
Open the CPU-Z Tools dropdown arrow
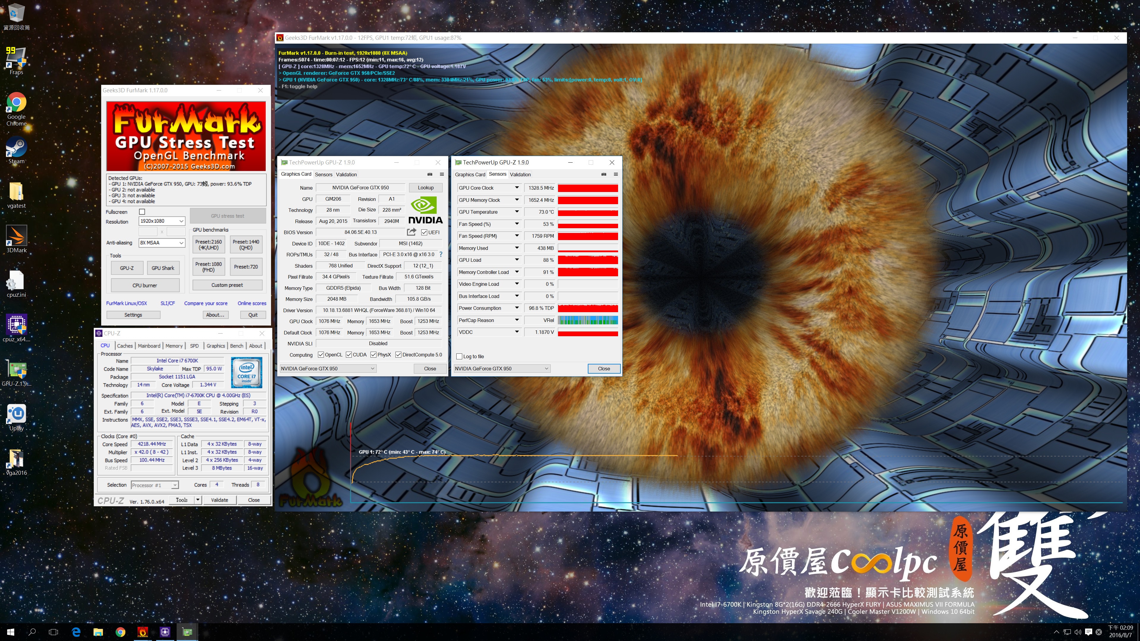(198, 500)
